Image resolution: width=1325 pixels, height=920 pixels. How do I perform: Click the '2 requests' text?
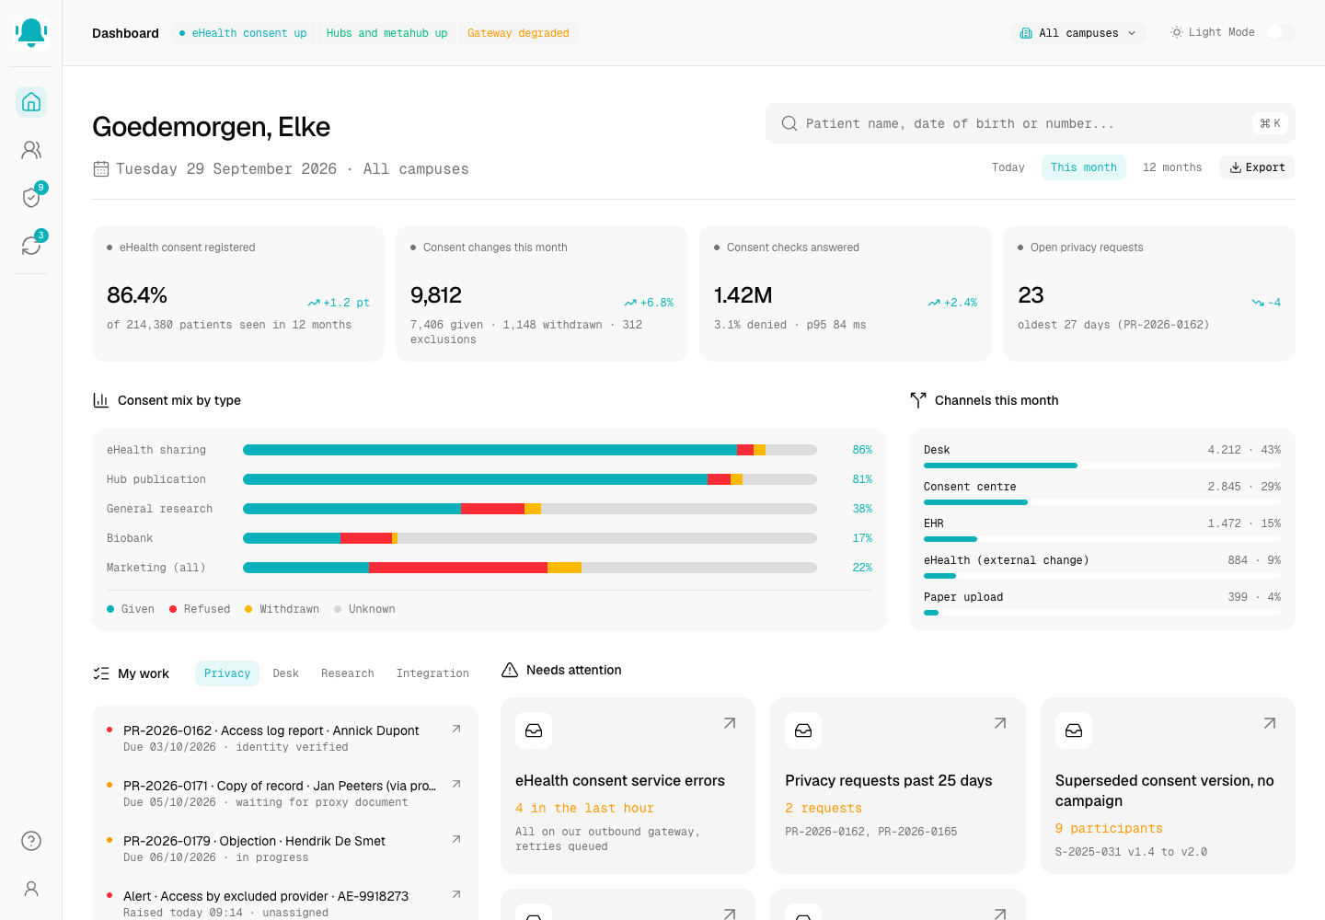[x=824, y=808]
